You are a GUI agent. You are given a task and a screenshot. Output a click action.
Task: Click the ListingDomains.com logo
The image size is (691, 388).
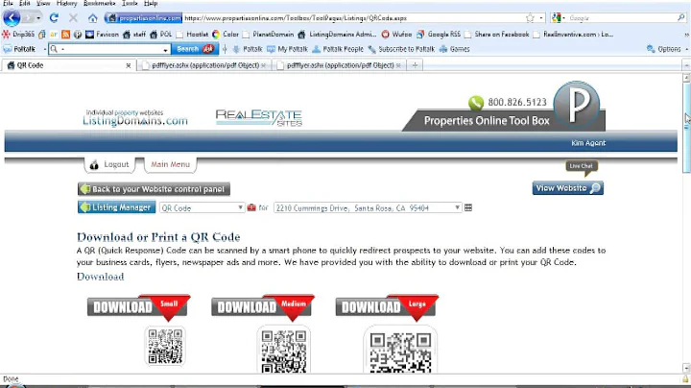pyautogui.click(x=135, y=118)
